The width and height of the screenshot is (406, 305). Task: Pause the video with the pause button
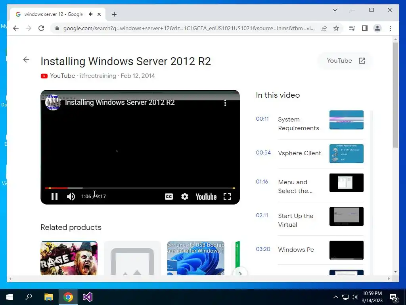point(54,197)
